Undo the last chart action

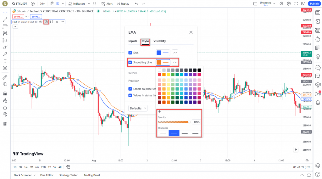coord(136,4)
